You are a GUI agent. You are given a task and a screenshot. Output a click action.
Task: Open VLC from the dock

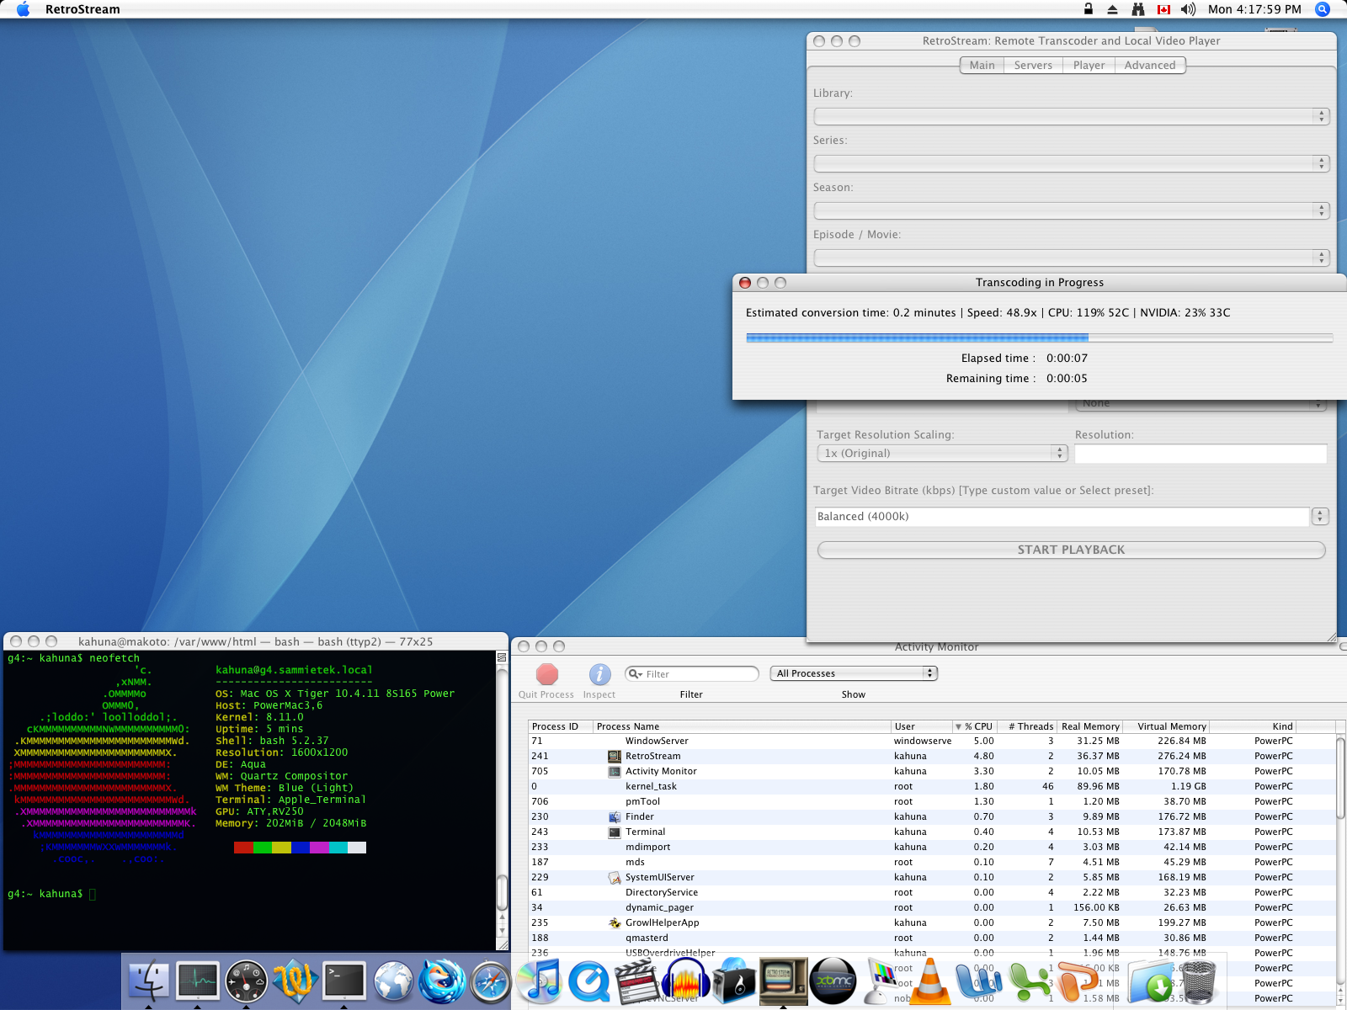pyautogui.click(x=931, y=982)
